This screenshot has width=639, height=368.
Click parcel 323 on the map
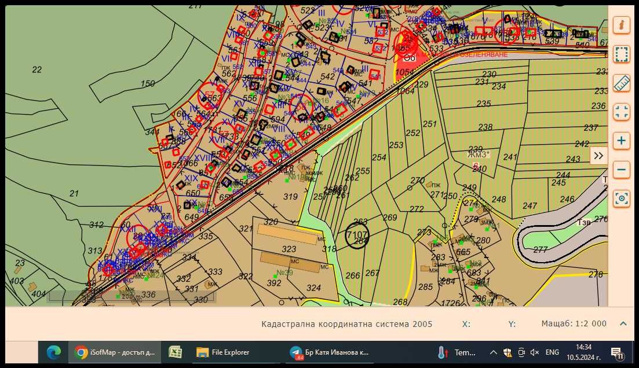pos(289,249)
